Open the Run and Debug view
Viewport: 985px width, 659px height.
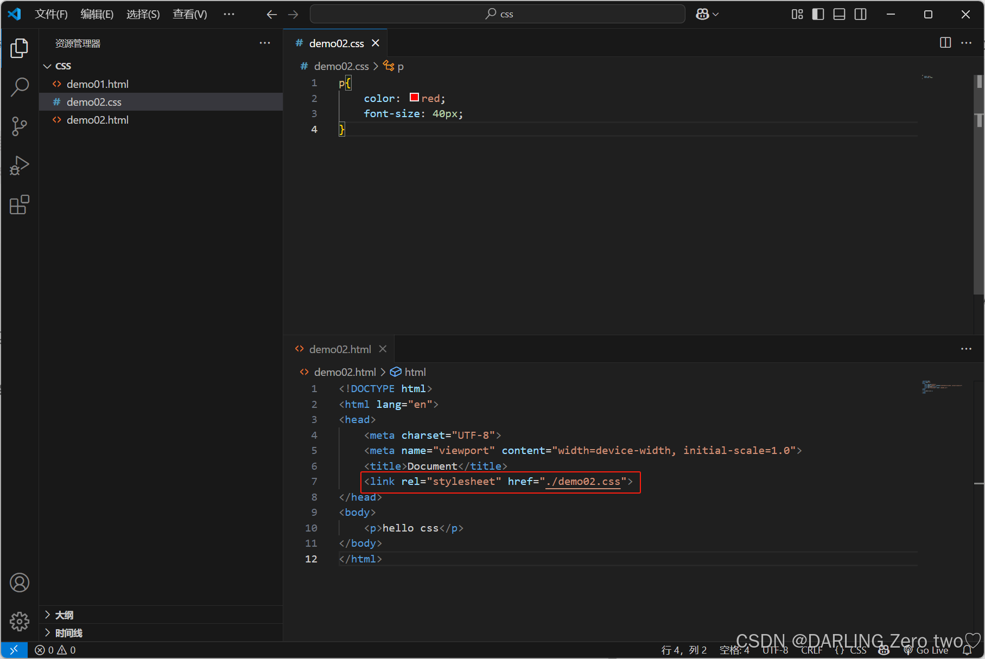pos(20,165)
